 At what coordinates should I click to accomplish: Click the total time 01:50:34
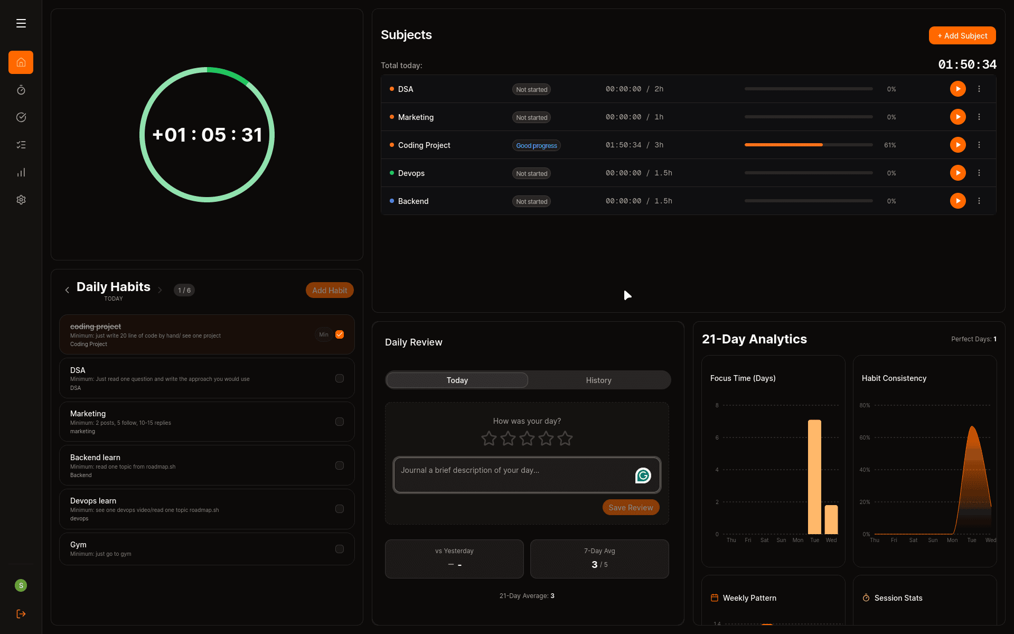pyautogui.click(x=967, y=64)
